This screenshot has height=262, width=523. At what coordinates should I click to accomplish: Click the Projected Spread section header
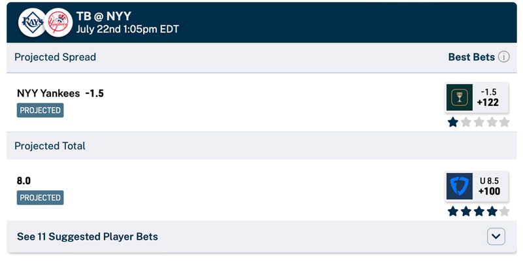coord(55,57)
